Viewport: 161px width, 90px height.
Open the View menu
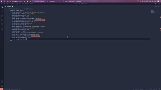(17, 4)
